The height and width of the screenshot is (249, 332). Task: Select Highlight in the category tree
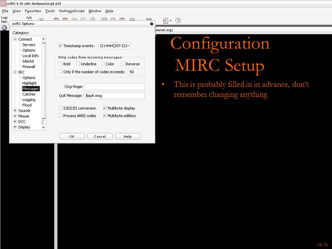[x=29, y=83]
